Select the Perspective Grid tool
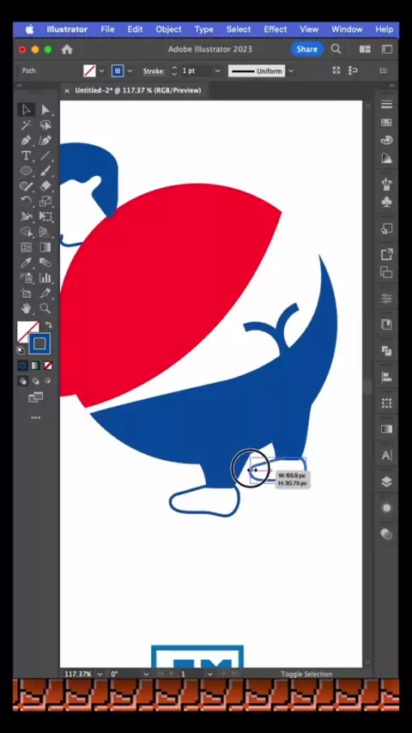This screenshot has width=412, height=733. point(45,232)
